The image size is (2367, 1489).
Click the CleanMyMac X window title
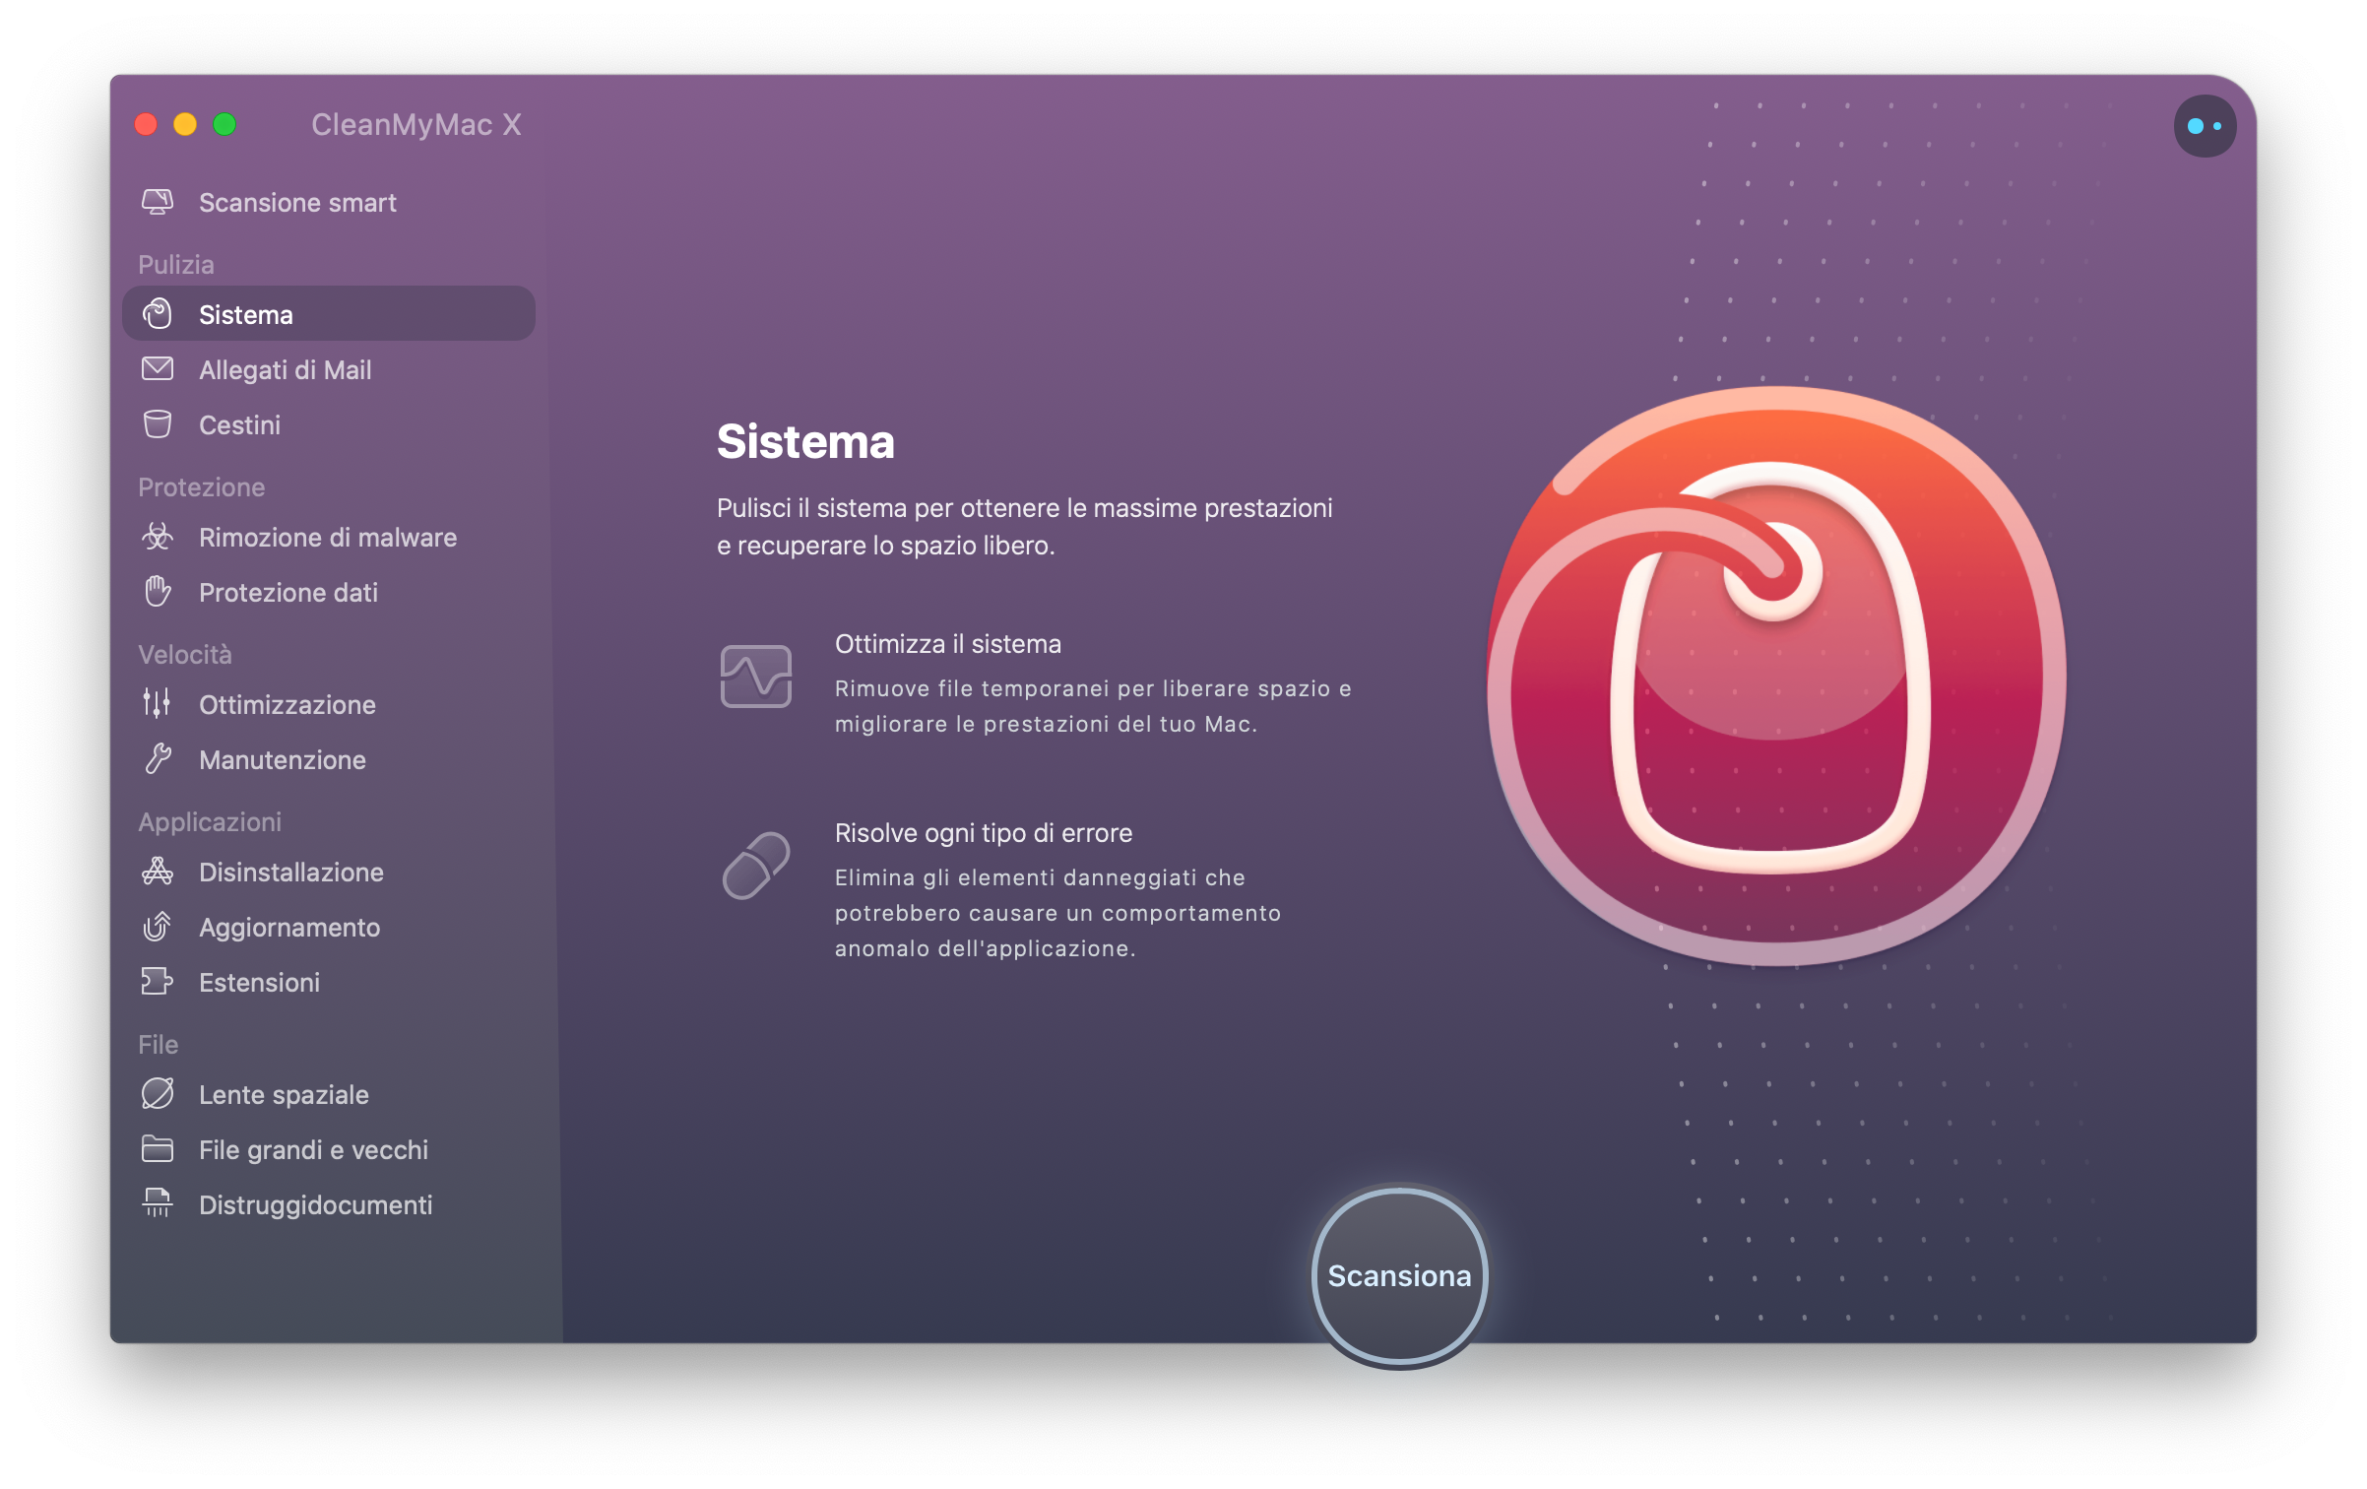(x=416, y=124)
